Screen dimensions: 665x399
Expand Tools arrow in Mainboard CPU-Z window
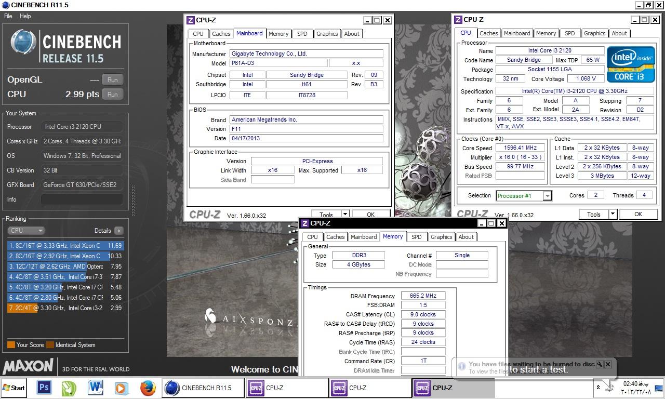click(x=345, y=215)
